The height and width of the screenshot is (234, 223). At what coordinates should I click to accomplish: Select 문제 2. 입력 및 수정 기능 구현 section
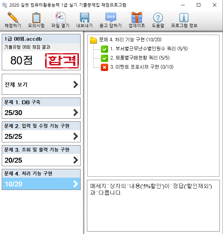tap(41, 132)
